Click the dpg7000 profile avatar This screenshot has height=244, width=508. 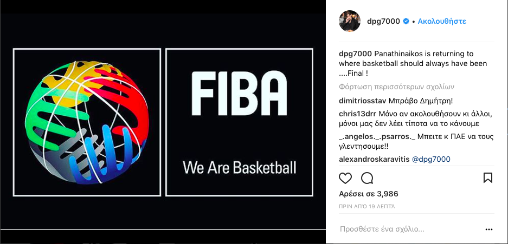point(350,21)
